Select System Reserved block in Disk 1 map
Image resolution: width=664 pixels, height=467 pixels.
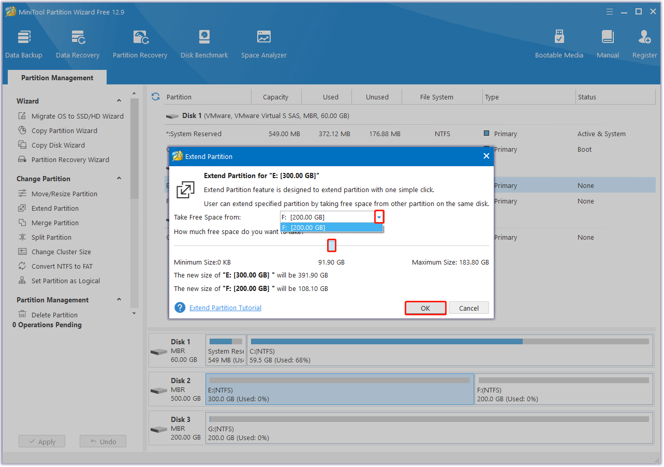226,351
